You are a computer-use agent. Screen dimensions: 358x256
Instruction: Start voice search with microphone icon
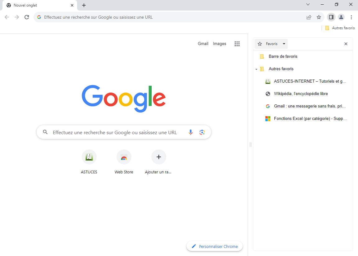click(x=190, y=132)
